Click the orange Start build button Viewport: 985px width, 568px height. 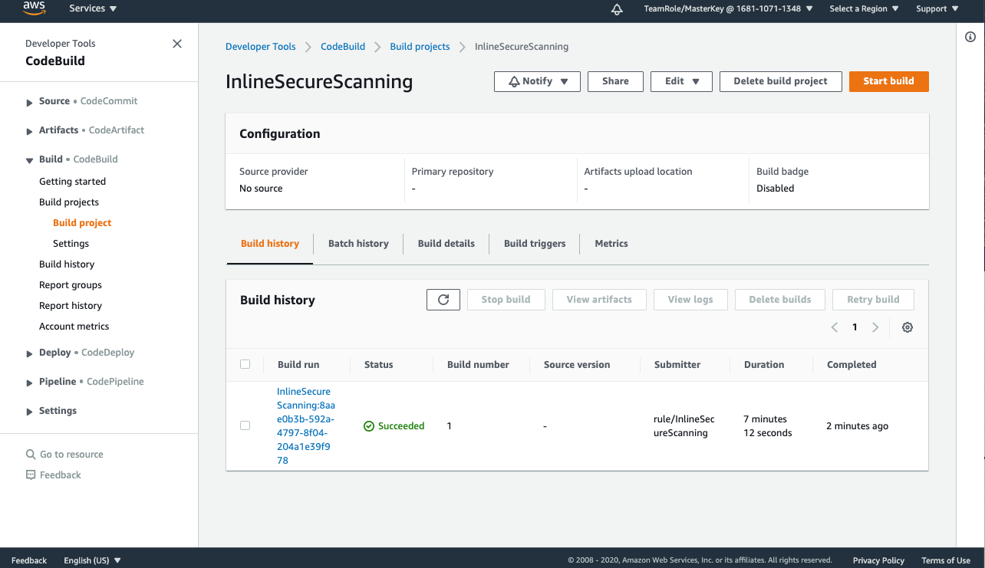(x=888, y=81)
